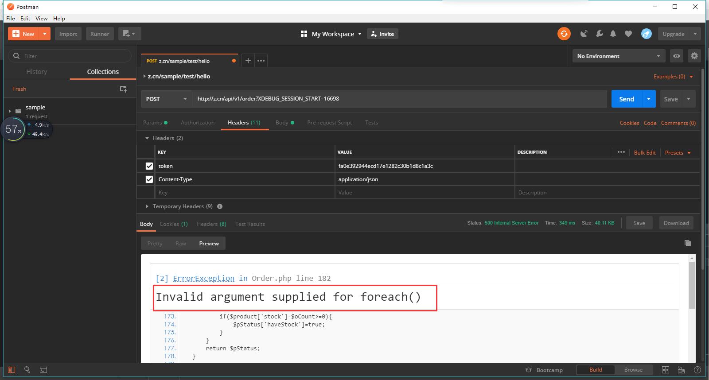This screenshot has height=380, width=709.
Task: View the response Headers (8) tab
Action: tap(211, 224)
